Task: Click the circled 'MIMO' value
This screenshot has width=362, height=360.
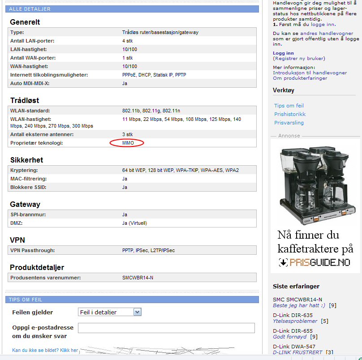Action: click(x=128, y=143)
